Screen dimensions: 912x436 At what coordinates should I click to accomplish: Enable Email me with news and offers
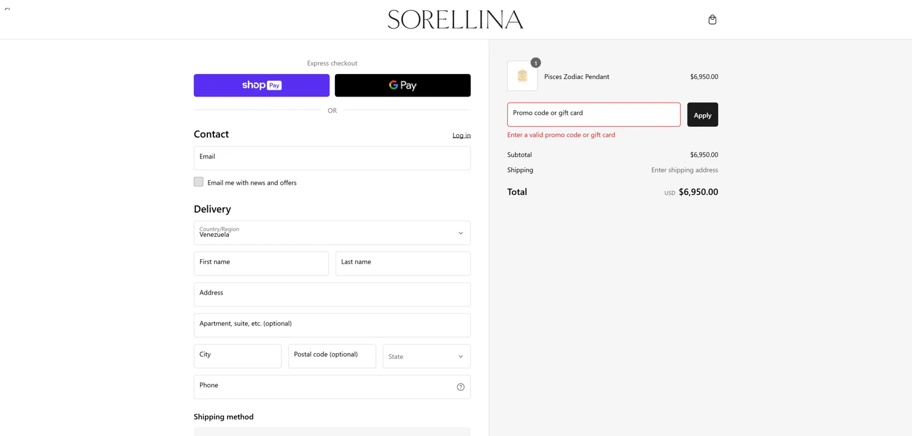click(199, 182)
